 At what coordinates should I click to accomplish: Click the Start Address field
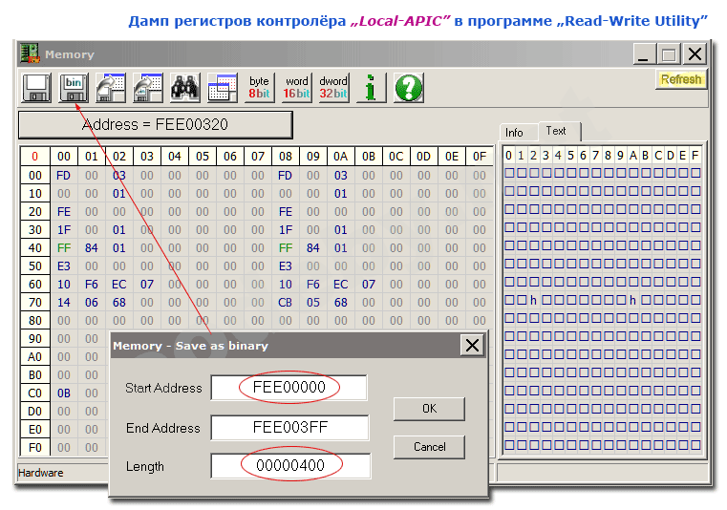coord(289,387)
